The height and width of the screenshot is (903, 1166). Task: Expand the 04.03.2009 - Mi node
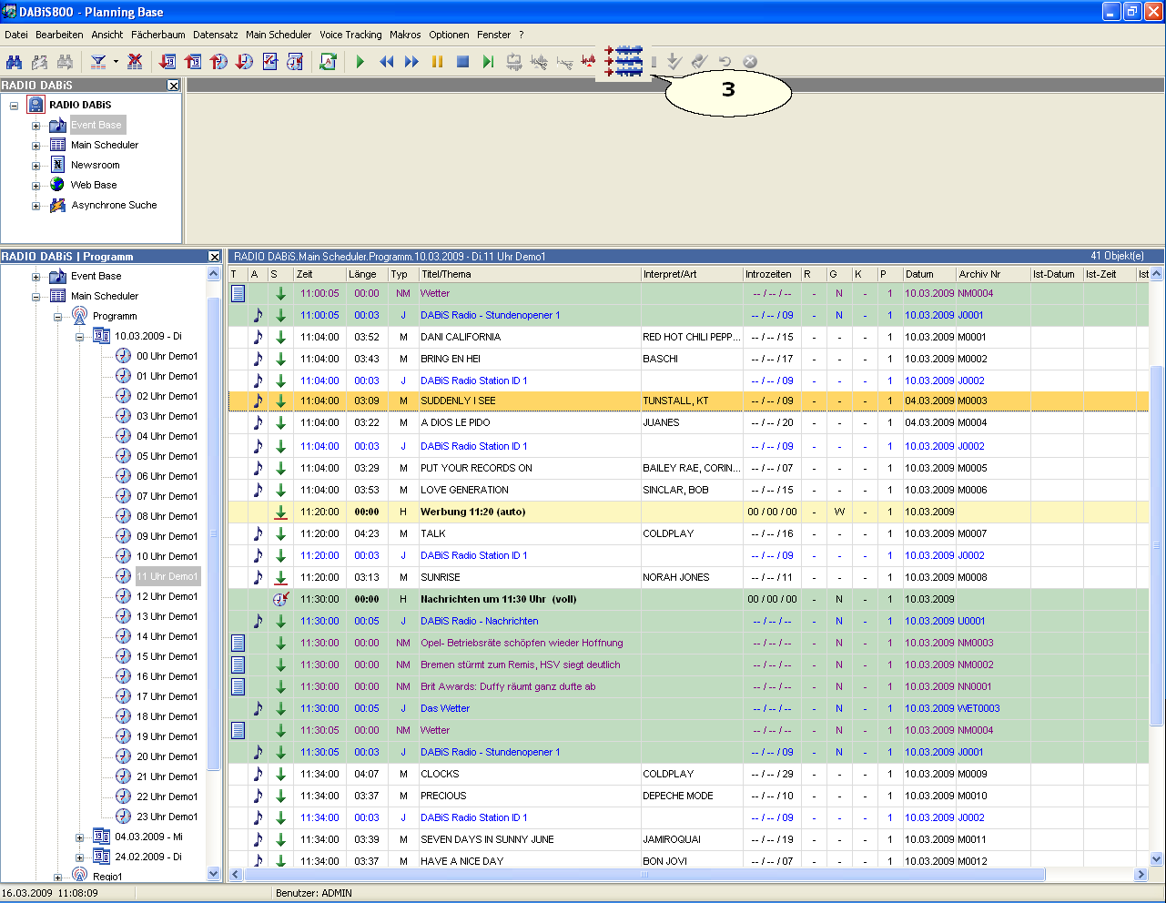point(79,837)
